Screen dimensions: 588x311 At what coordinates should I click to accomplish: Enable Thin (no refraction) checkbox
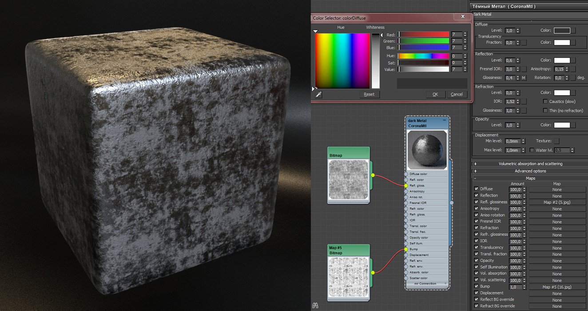pos(545,111)
